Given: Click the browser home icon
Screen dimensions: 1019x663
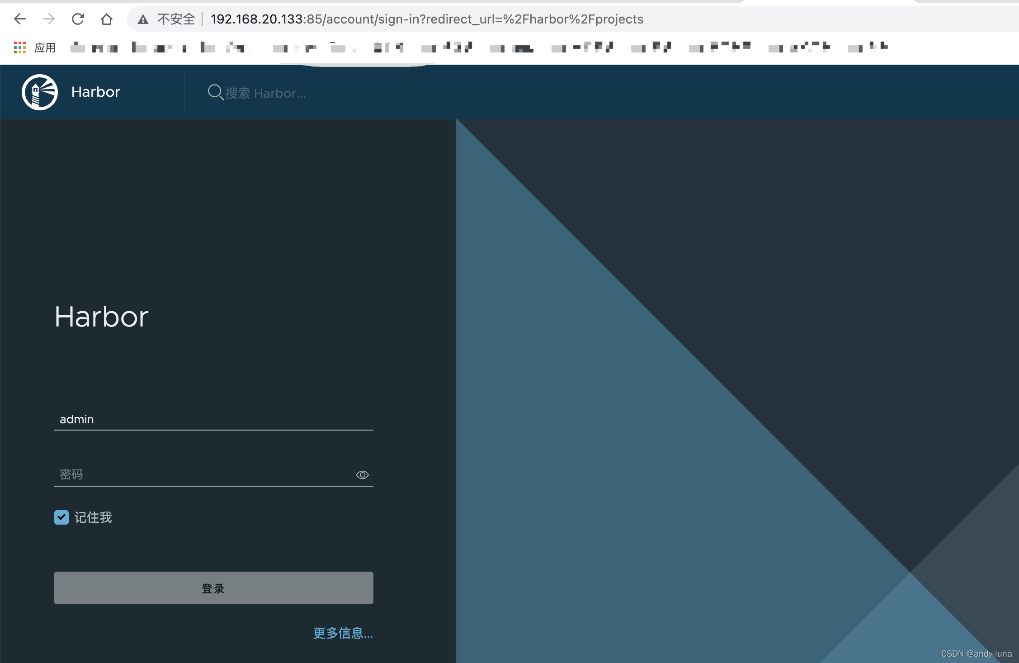Looking at the screenshot, I should coord(107,19).
